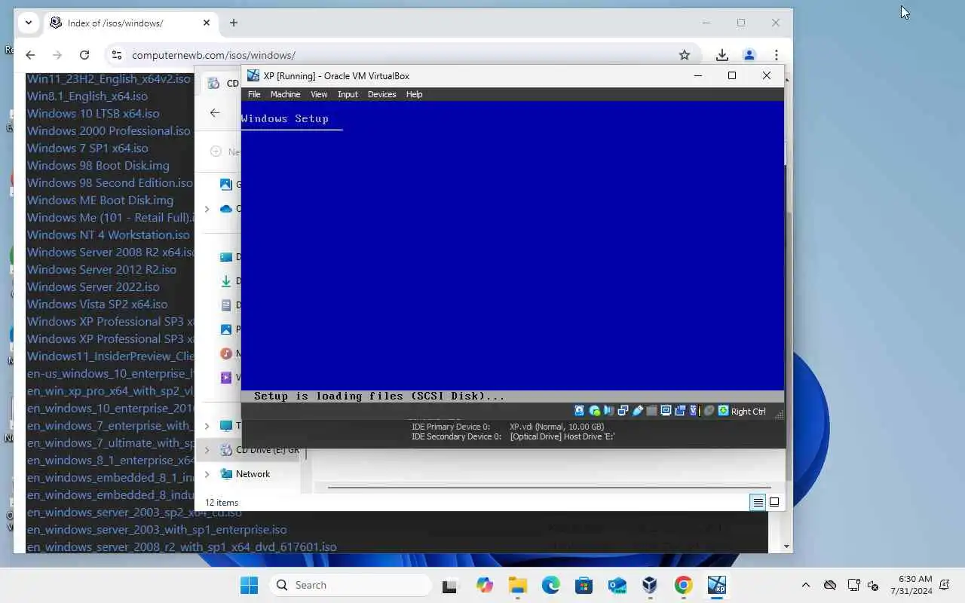
Task: Click the USB devices indicator in VirtualBox
Action: click(x=637, y=411)
